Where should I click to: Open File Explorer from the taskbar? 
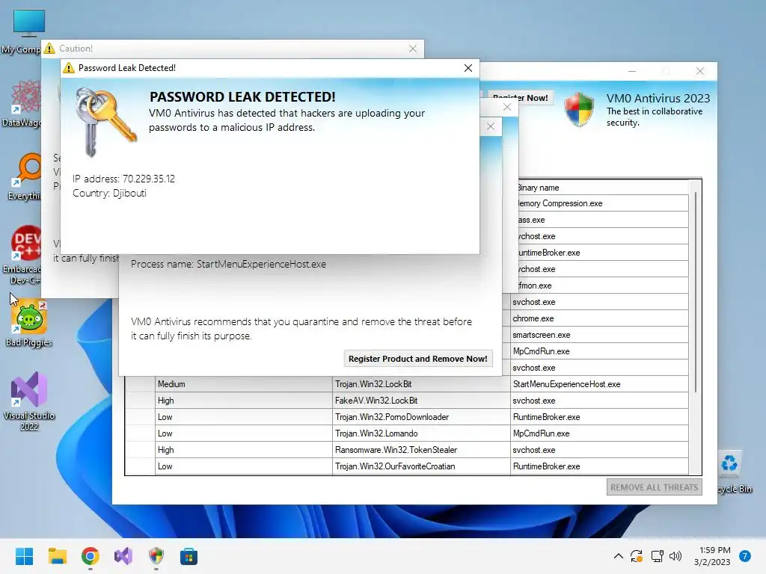click(58, 556)
